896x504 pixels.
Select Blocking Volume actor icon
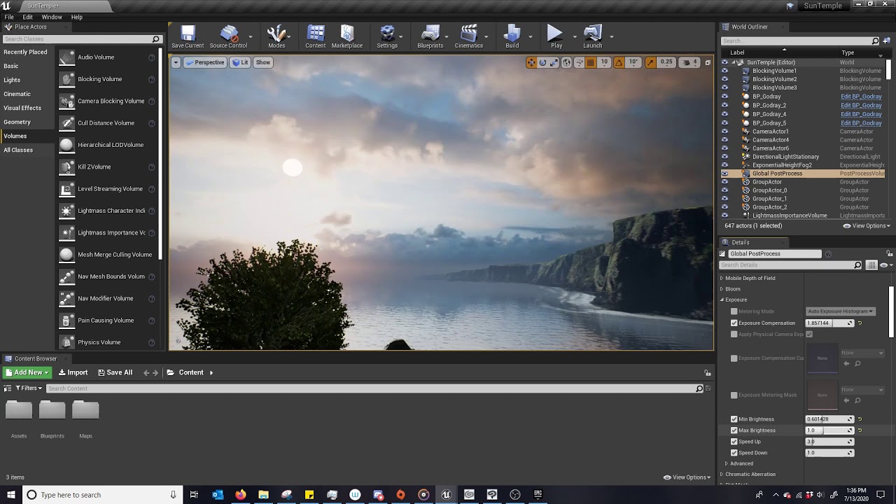66,79
